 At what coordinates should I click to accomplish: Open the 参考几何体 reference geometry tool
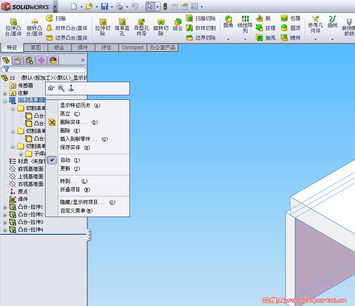[x=315, y=24]
